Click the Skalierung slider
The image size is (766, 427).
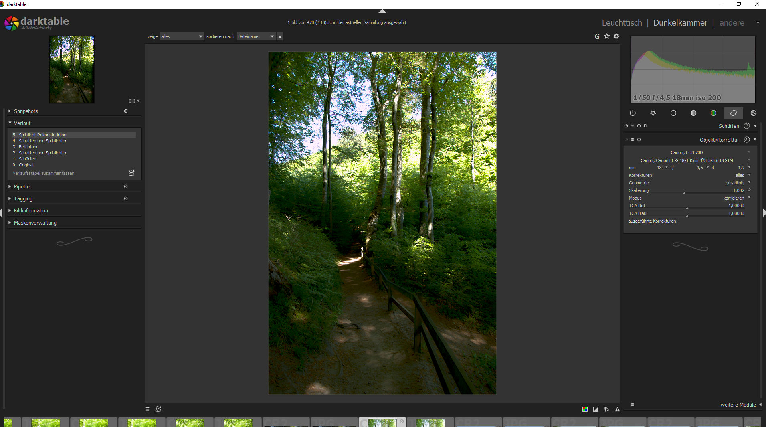tap(686, 191)
